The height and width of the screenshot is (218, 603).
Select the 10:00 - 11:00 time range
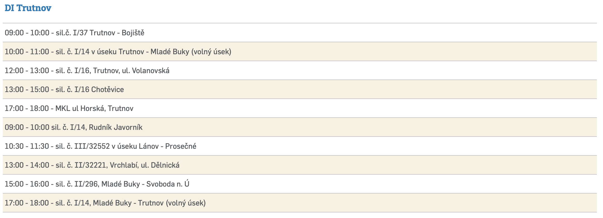(x=27, y=52)
